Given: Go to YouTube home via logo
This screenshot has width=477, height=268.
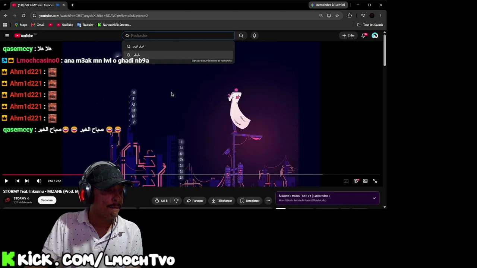Looking at the screenshot, I should (x=24, y=36).
